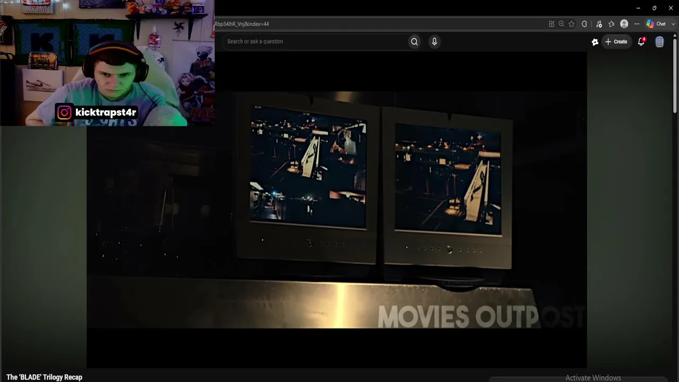Focus the 'Search or ask a question' field
The height and width of the screenshot is (382, 679).
click(316, 41)
